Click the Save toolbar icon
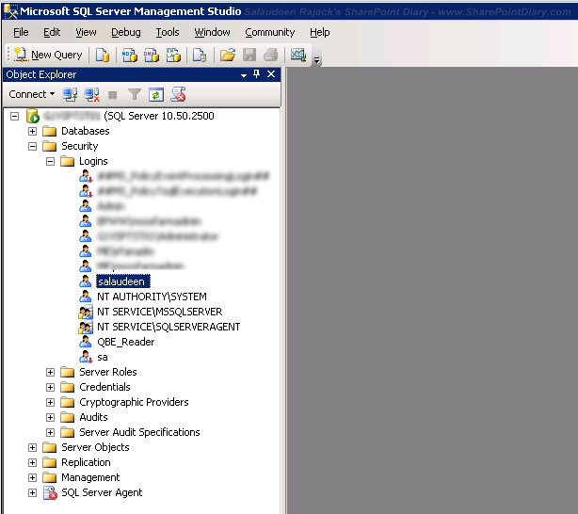Image resolution: width=578 pixels, height=514 pixels. (x=249, y=55)
